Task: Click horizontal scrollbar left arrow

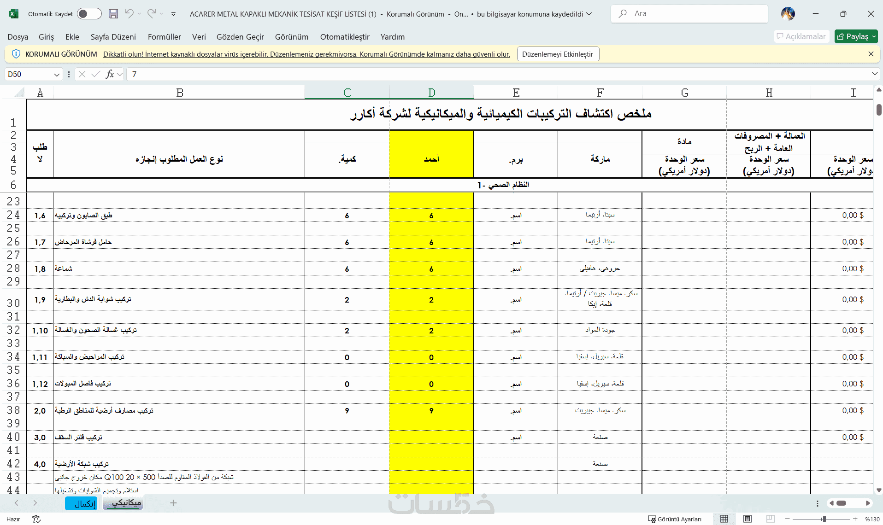Action: tap(831, 503)
